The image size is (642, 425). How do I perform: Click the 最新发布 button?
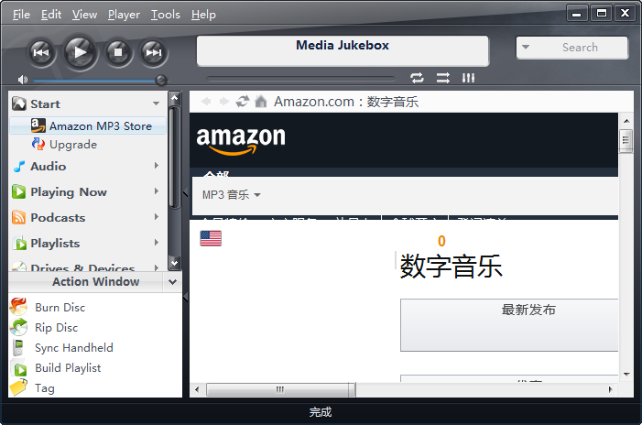pos(509,324)
